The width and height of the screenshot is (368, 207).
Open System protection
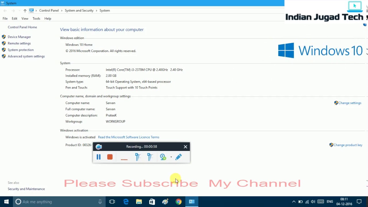point(21,50)
